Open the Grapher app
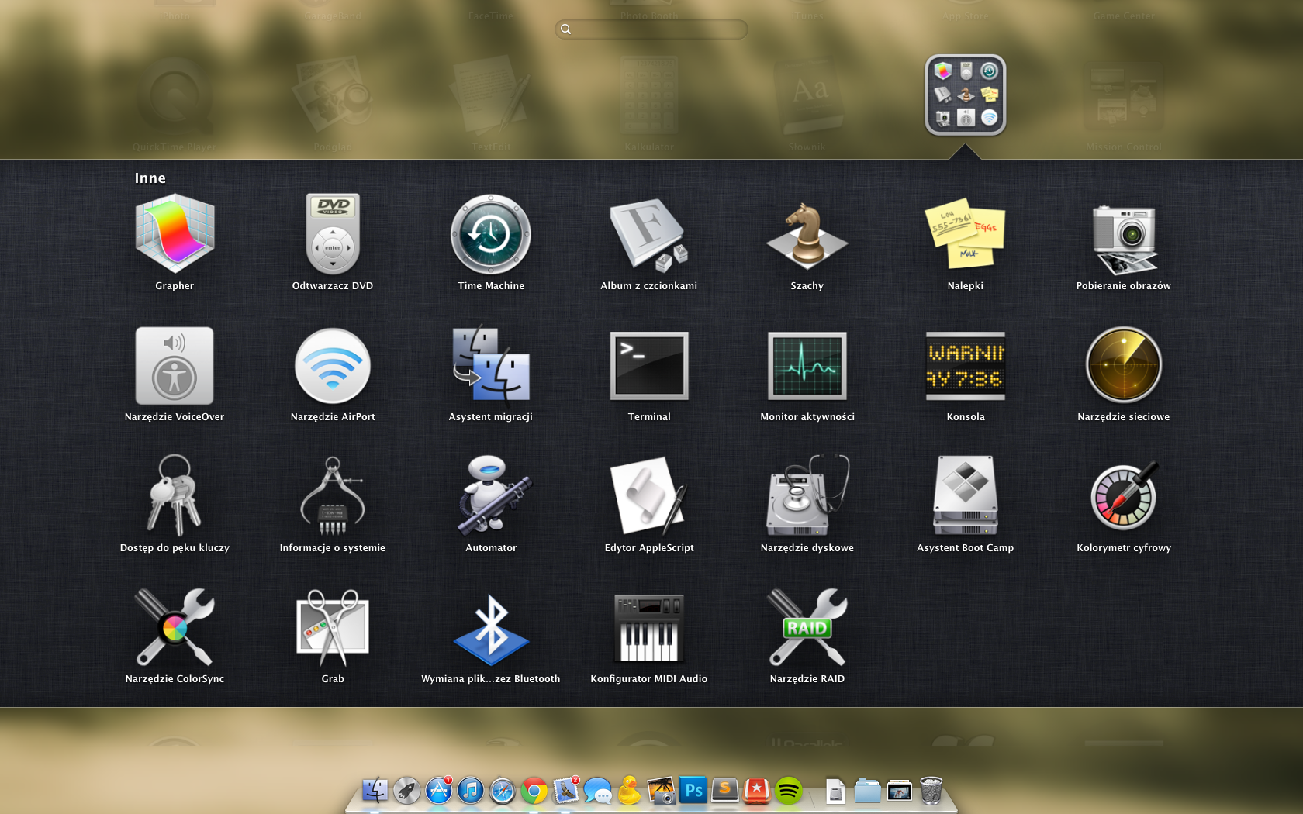 point(175,235)
